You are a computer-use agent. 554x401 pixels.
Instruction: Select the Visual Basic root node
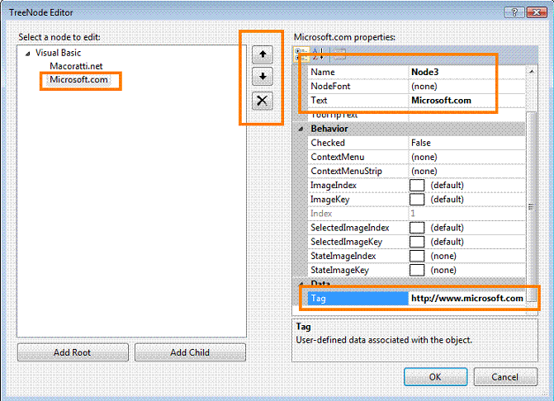click(59, 53)
